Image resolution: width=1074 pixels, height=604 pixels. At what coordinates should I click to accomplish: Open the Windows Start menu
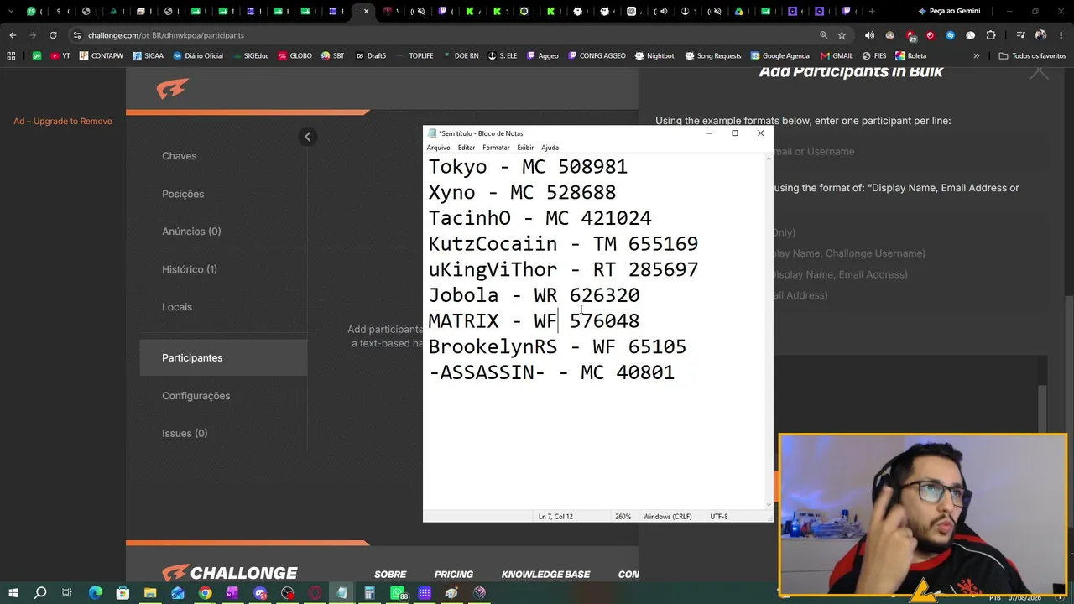click(x=13, y=593)
